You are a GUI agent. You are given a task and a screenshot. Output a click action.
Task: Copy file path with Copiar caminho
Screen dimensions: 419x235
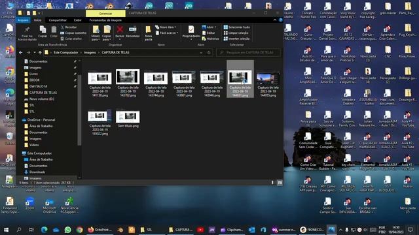click(73, 33)
